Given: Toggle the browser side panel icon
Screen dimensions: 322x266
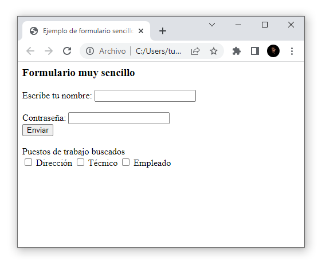Looking at the screenshot, I should tap(255, 51).
